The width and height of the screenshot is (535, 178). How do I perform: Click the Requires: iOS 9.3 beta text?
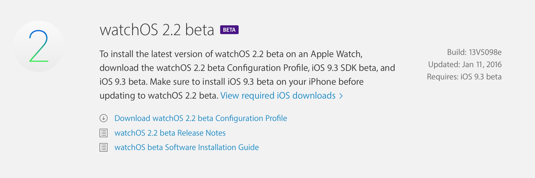(464, 77)
